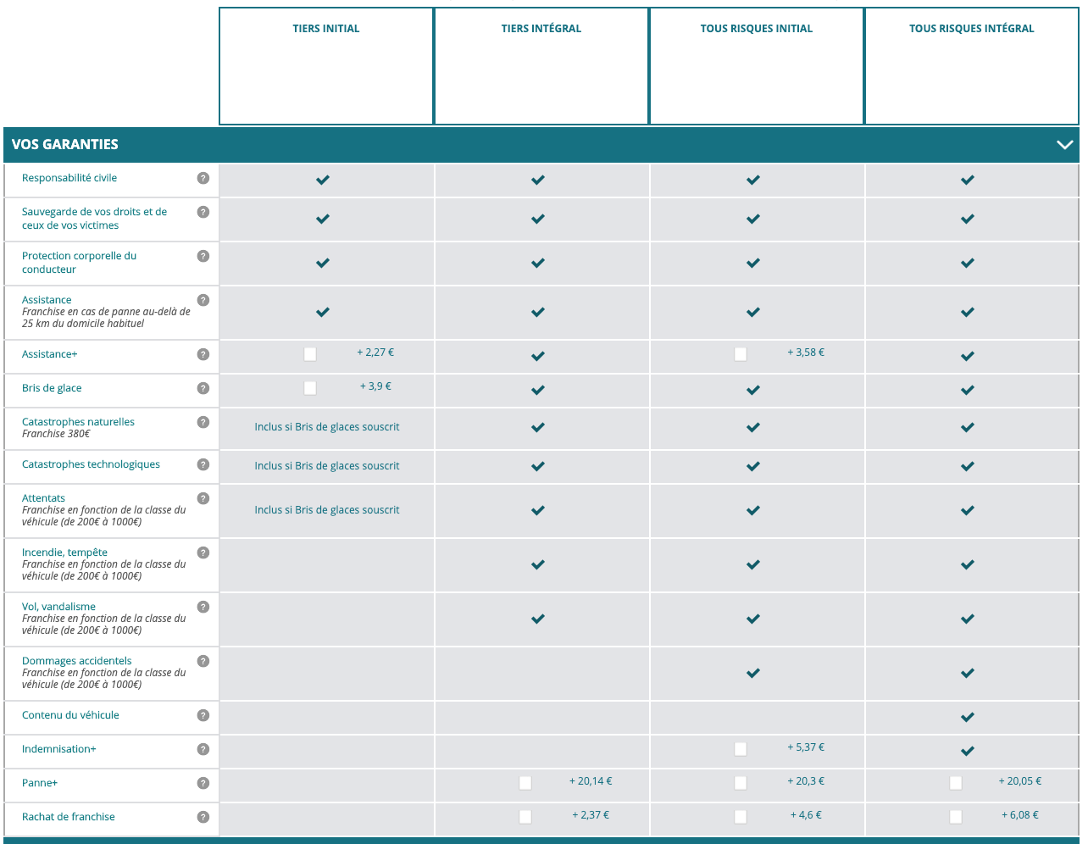Click the Catastrophes technologiques label
Screen dimensions: 1088x844
[91, 464]
